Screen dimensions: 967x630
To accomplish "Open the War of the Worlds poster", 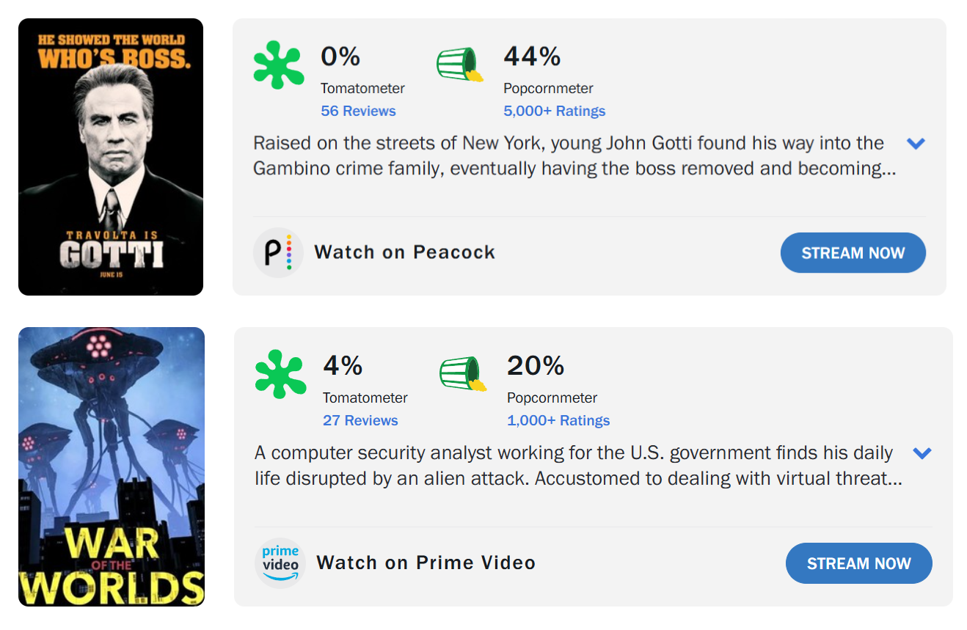I will click(112, 466).
